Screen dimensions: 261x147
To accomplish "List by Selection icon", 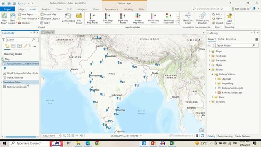I will 20,46.
